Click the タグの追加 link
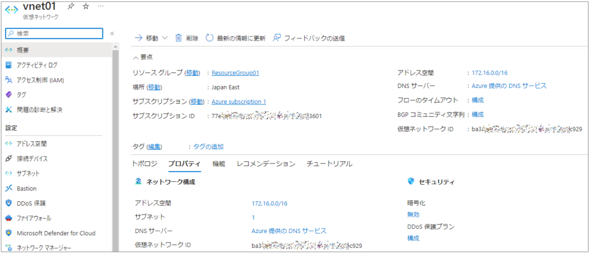Image resolution: width=589 pixels, height=253 pixels. tap(208, 146)
